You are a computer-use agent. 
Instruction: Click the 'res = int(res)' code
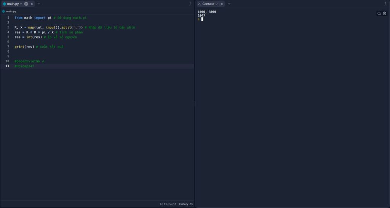28,37
